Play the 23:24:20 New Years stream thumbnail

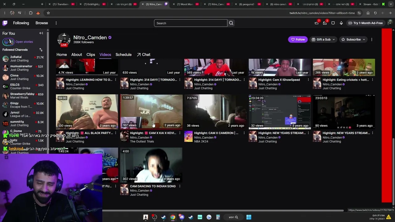pyautogui.click(x=280, y=112)
